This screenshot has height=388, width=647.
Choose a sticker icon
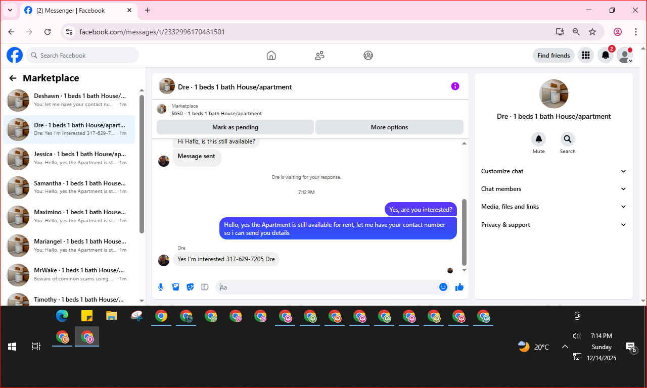click(x=190, y=287)
